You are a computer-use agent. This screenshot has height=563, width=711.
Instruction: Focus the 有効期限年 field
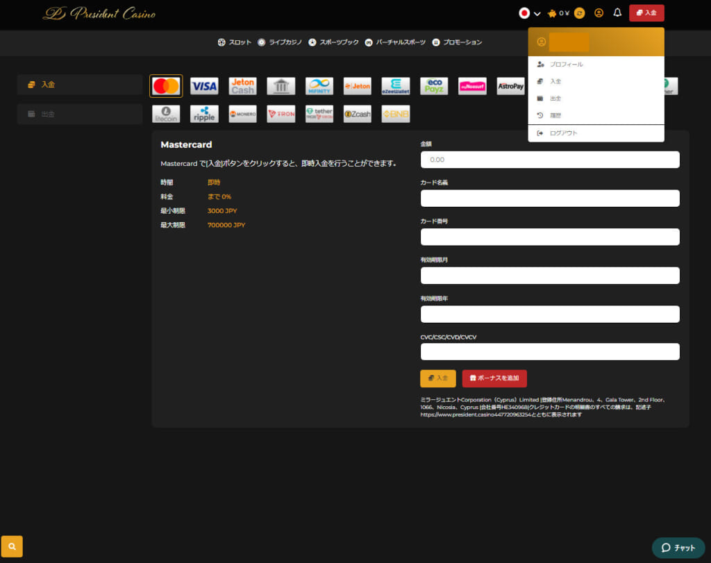click(x=550, y=314)
